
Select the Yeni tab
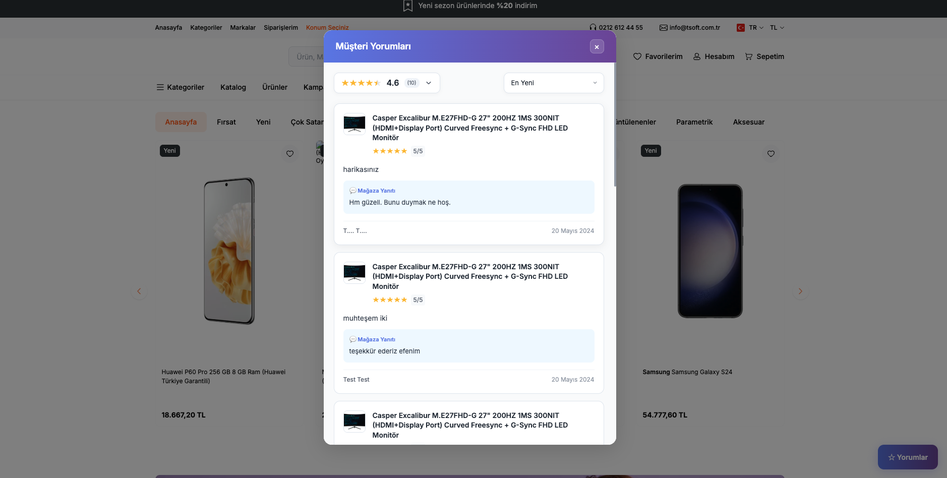pyautogui.click(x=263, y=122)
